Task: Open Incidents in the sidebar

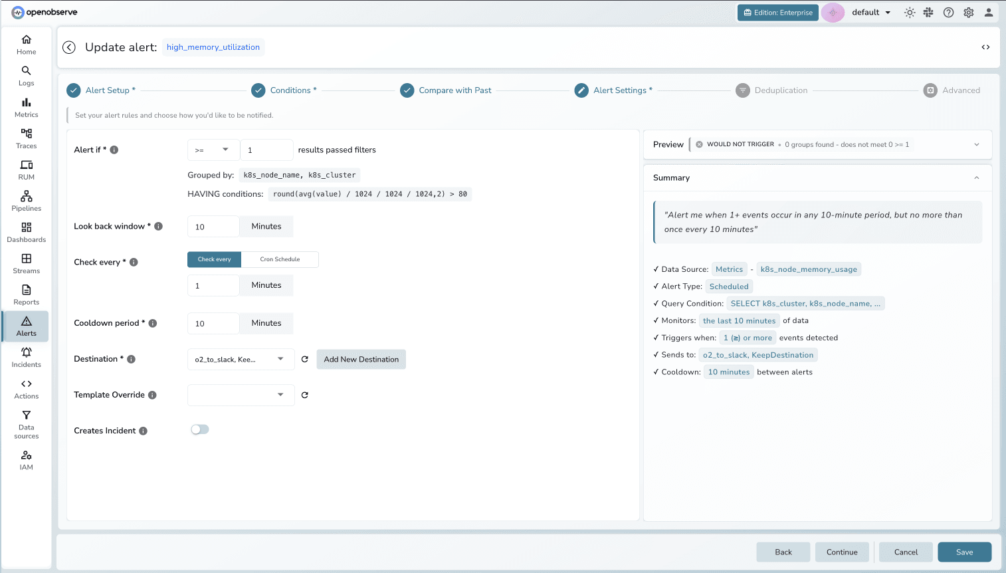Action: click(26, 357)
